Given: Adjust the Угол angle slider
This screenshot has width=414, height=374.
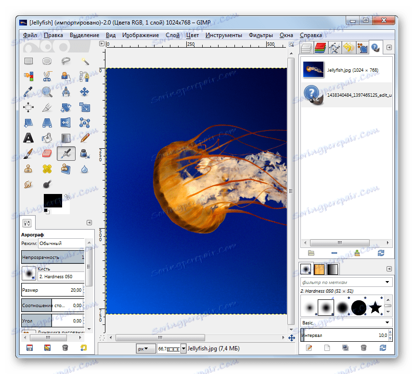Looking at the screenshot, I should [x=53, y=321].
